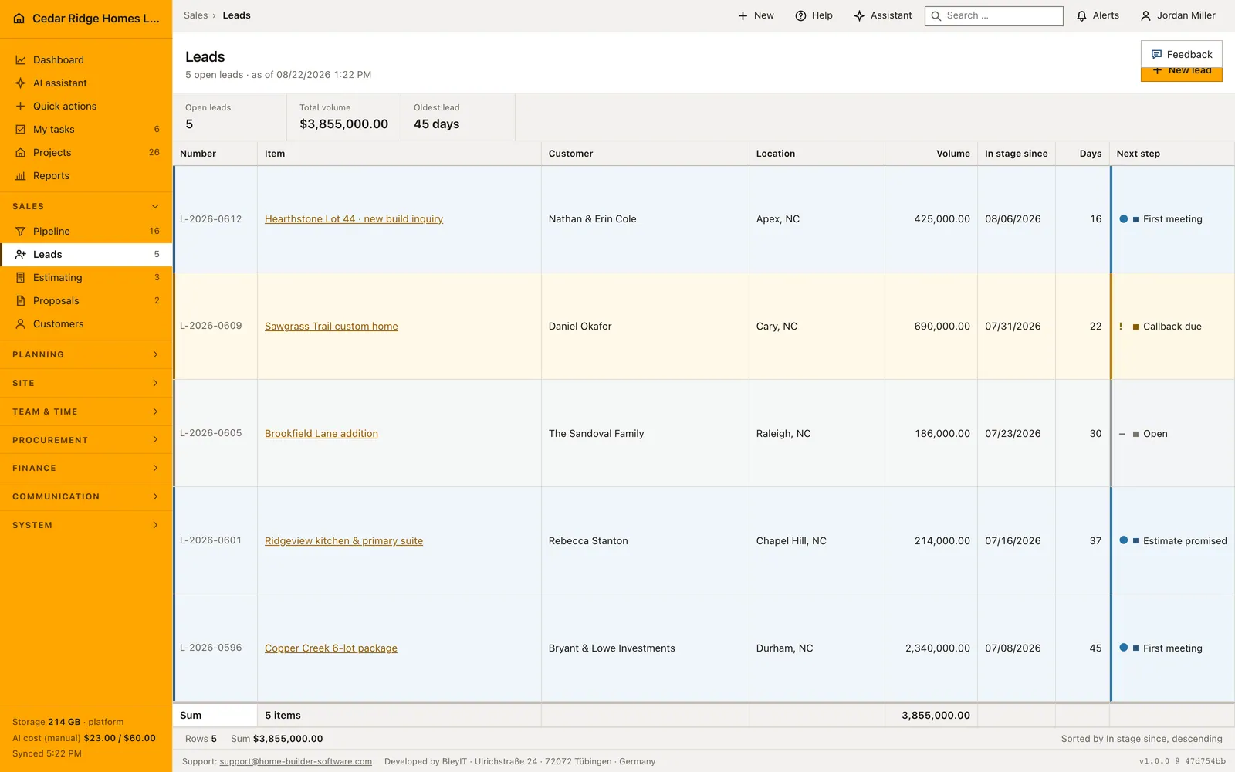The width and height of the screenshot is (1235, 772).
Task: Click the Feedback button
Action: coord(1181,55)
